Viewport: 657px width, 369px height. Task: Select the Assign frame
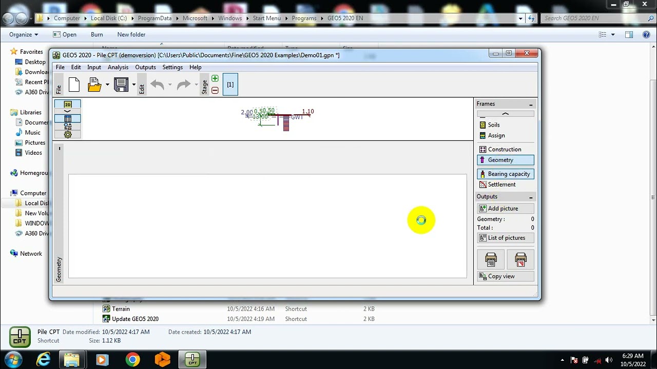(x=506, y=135)
